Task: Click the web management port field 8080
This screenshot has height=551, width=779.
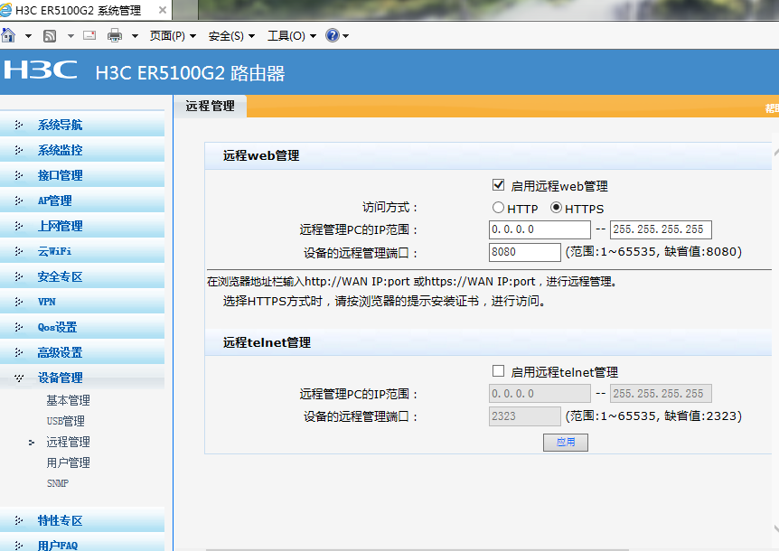Action: [x=525, y=252]
